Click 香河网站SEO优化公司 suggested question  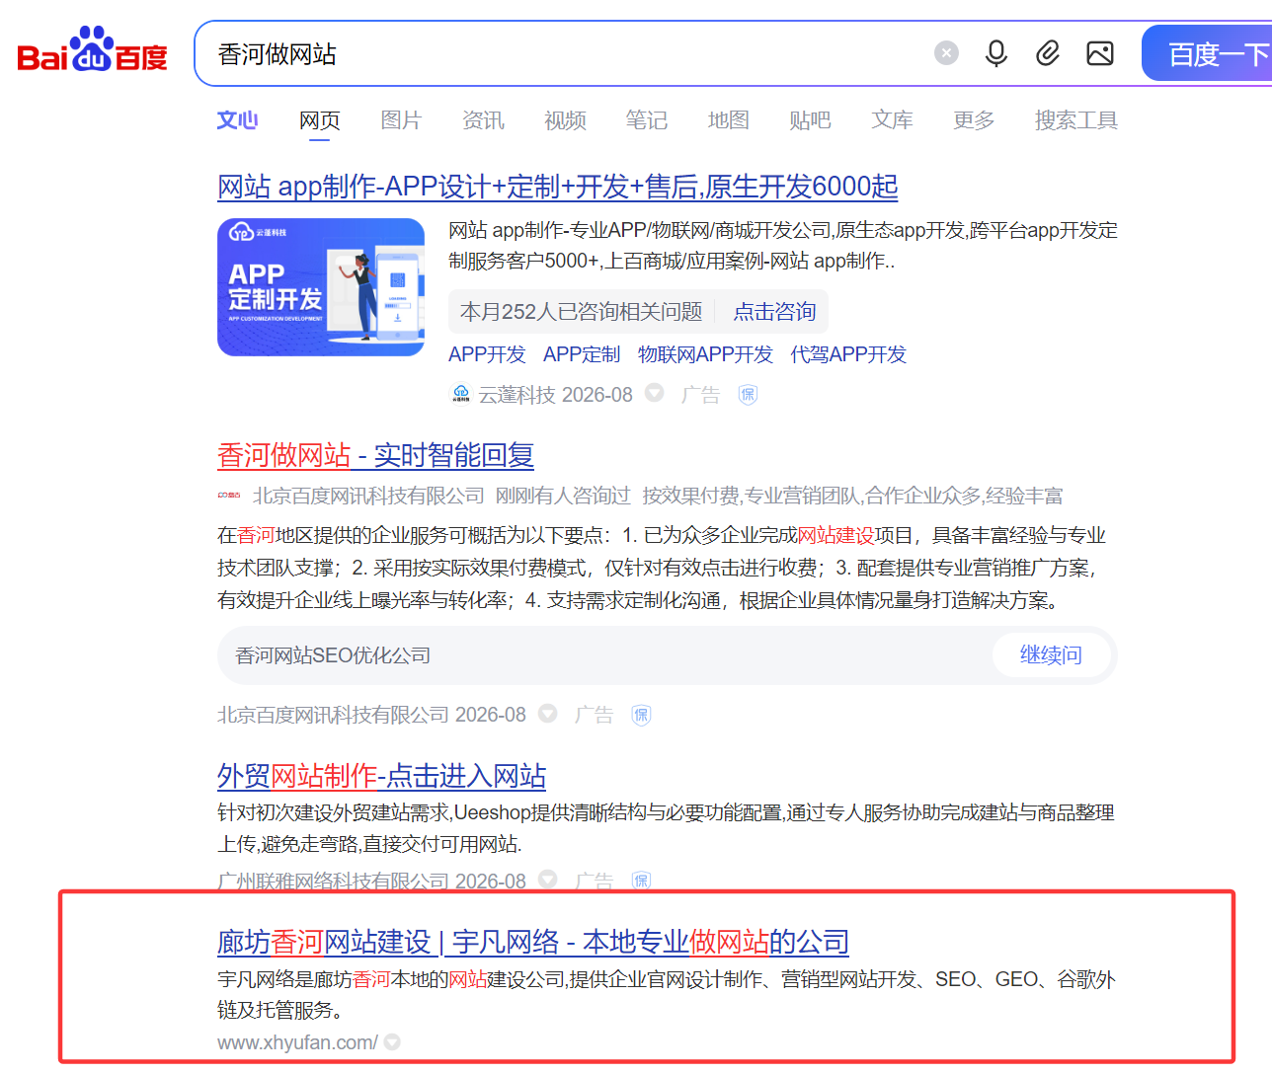pos(333,655)
